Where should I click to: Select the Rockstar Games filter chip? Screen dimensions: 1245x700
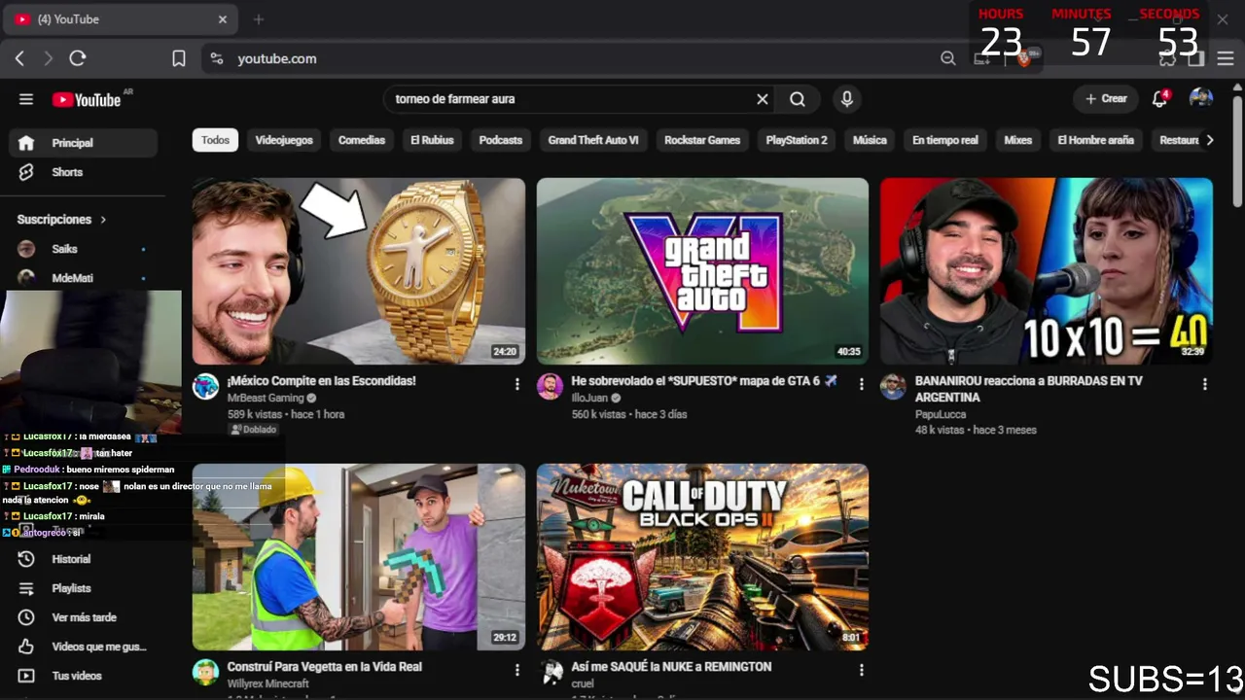702,140
